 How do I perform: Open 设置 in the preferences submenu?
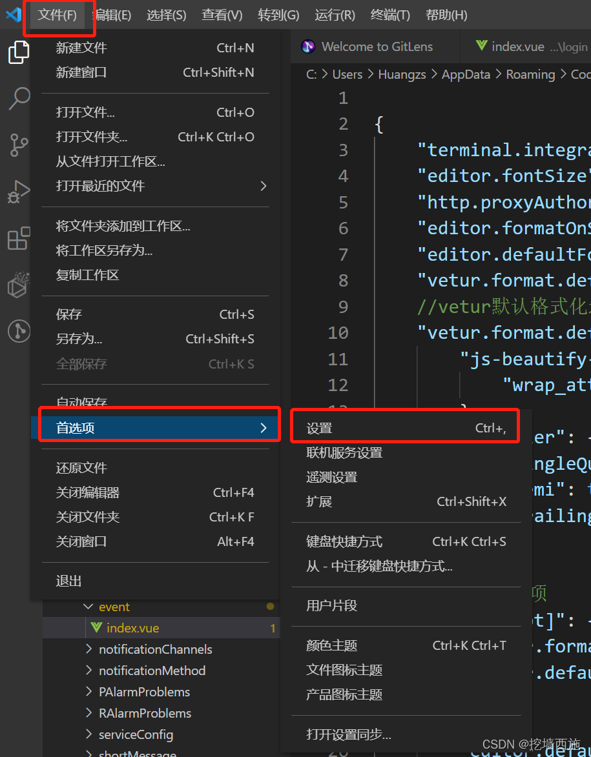406,429
